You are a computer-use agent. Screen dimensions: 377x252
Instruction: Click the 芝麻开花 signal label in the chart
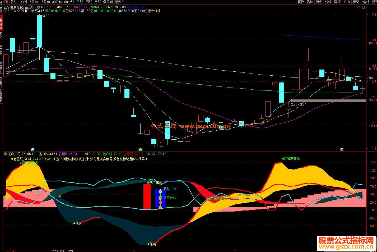click(170, 197)
